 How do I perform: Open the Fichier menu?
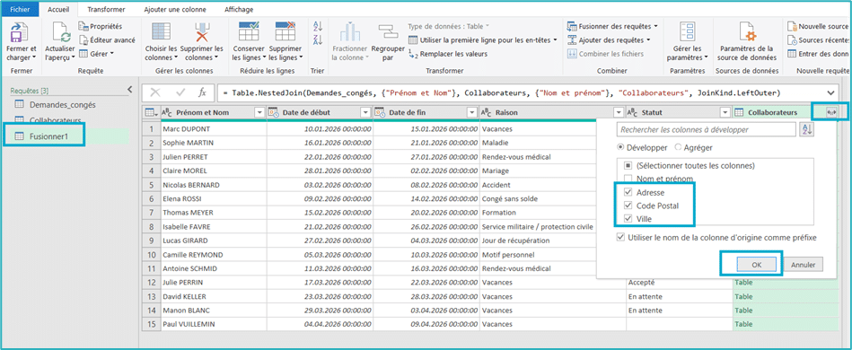tap(20, 9)
